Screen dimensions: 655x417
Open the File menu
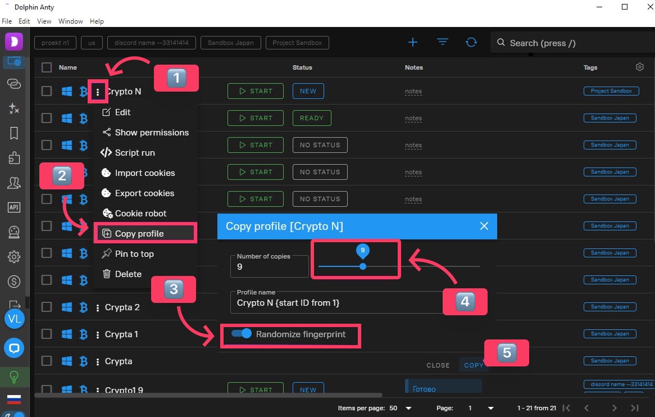tap(7, 21)
